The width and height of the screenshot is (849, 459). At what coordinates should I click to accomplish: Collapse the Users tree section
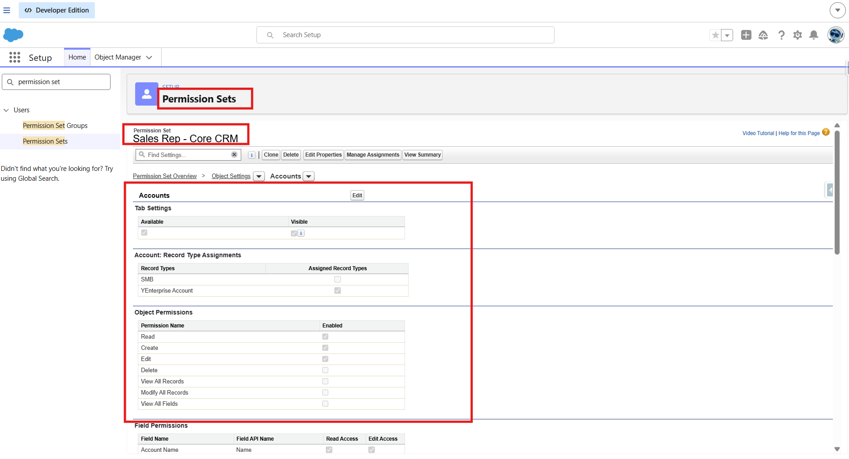pos(6,110)
